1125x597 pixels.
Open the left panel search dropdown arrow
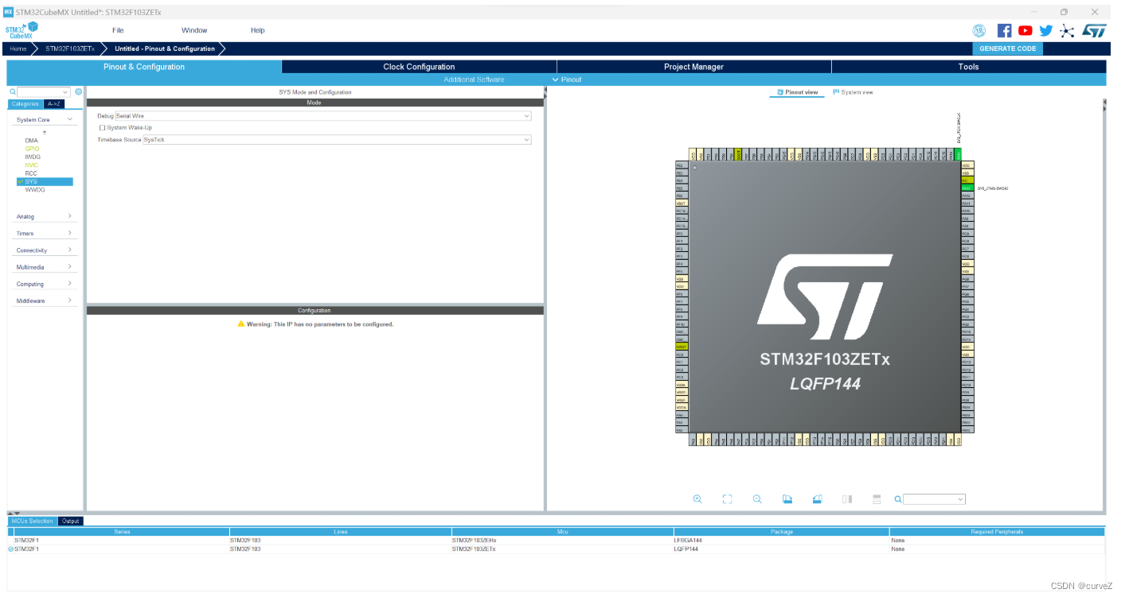(x=66, y=92)
